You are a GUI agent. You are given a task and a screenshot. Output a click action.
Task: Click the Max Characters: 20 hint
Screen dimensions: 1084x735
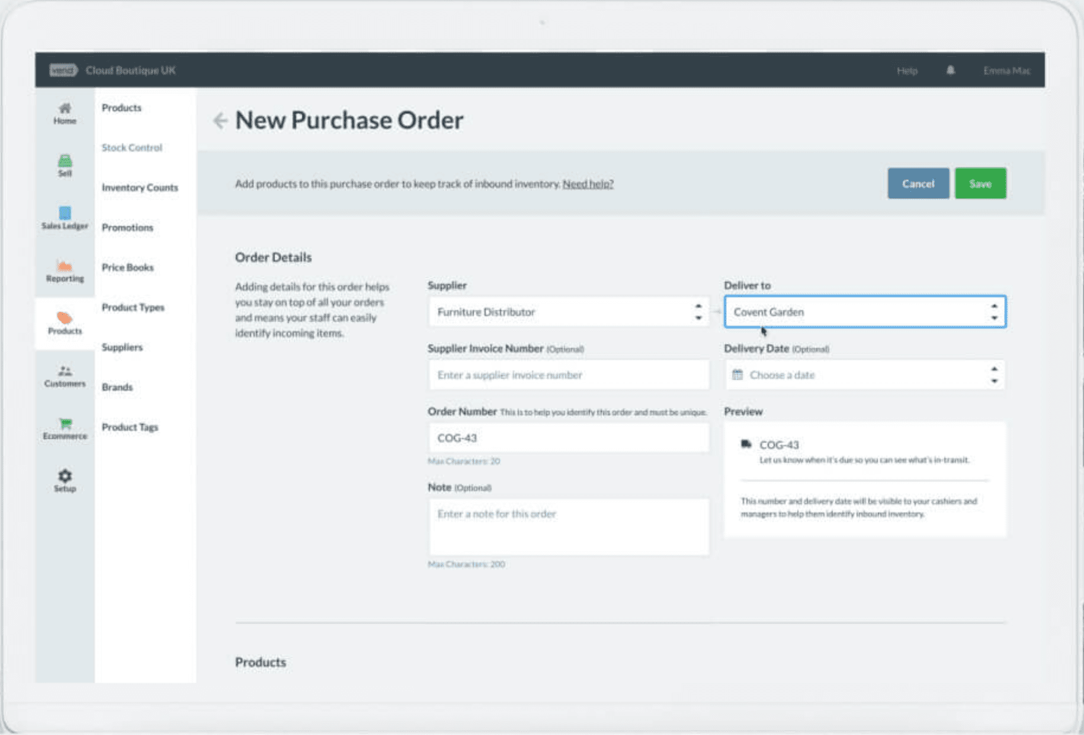(x=464, y=461)
